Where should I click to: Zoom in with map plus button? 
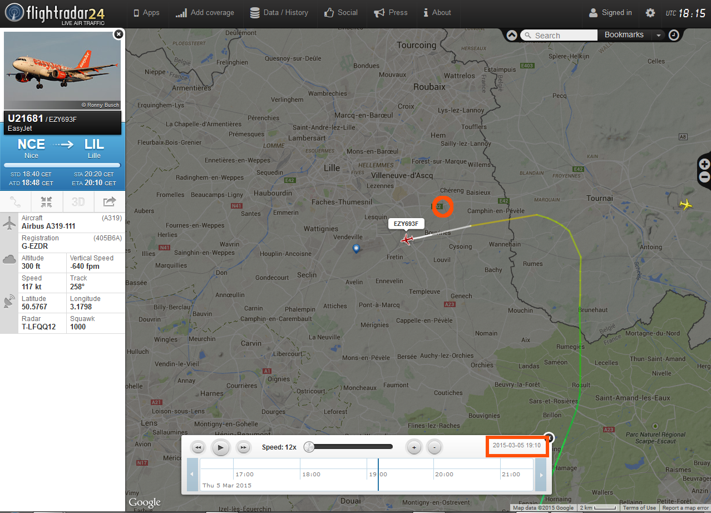point(704,164)
